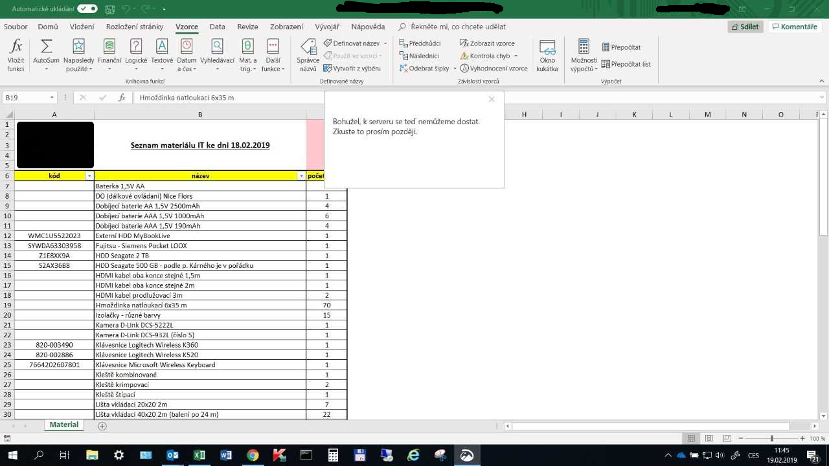Switch to the Rozložení stránky tab
The width and height of the screenshot is (829, 466).
tap(135, 27)
